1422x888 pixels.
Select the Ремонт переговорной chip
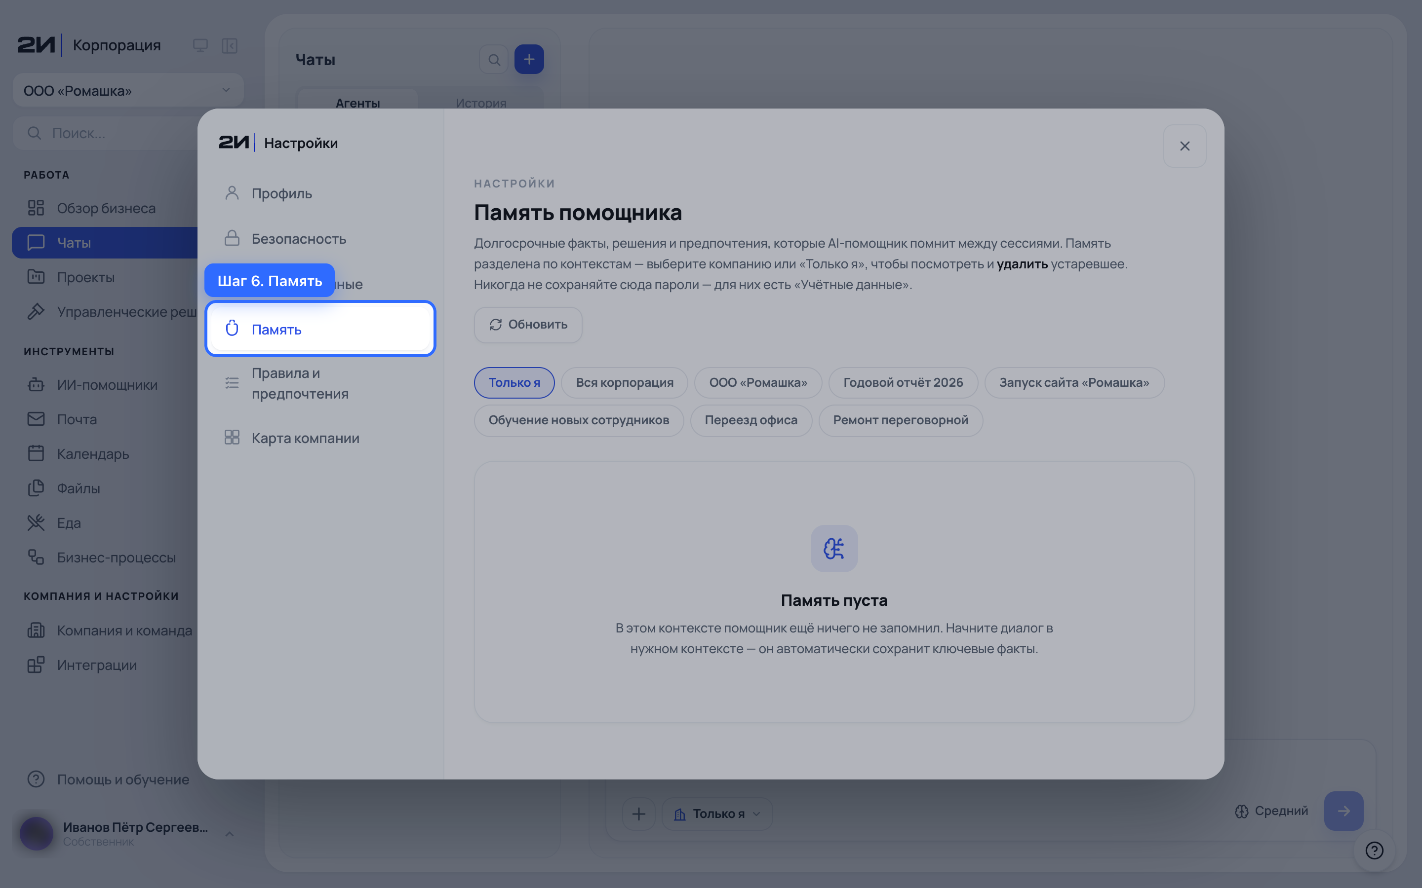(900, 420)
